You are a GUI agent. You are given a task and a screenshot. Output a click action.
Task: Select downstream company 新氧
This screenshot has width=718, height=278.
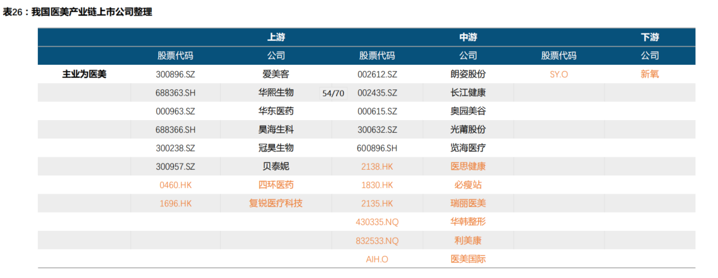pyautogui.click(x=650, y=74)
